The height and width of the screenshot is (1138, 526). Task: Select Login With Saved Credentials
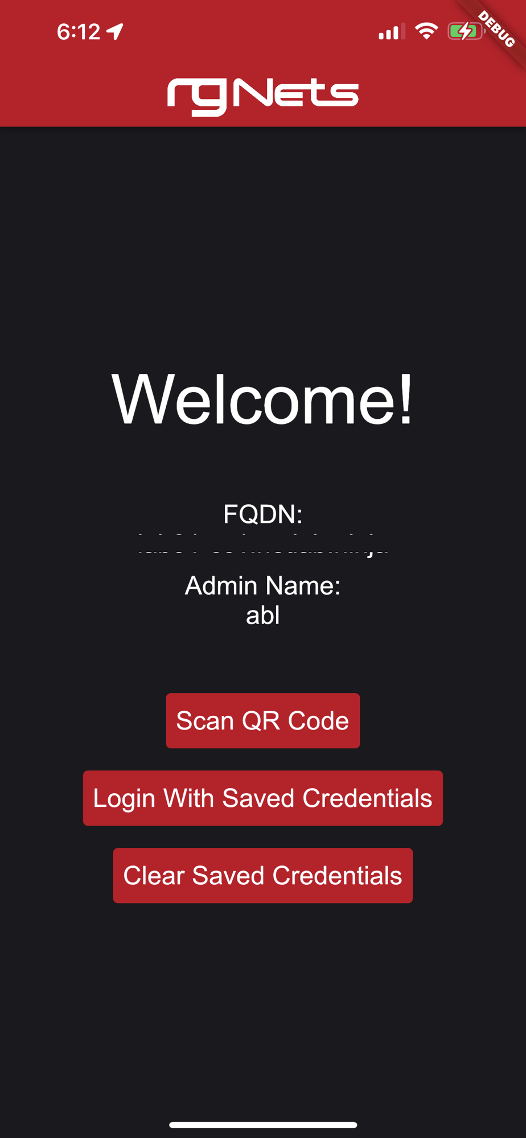[262, 798]
